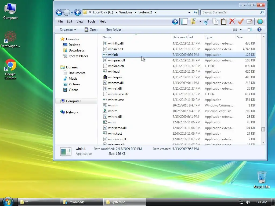275x206 pixels.
Task: Switch to Downloads taskbar window
Action: 82,202
